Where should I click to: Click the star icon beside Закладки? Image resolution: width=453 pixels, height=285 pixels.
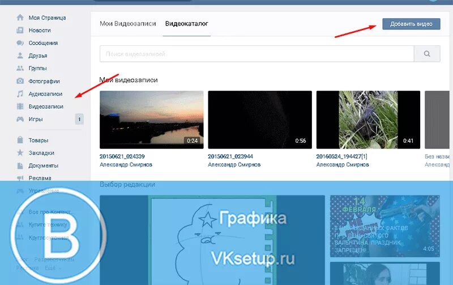20,152
